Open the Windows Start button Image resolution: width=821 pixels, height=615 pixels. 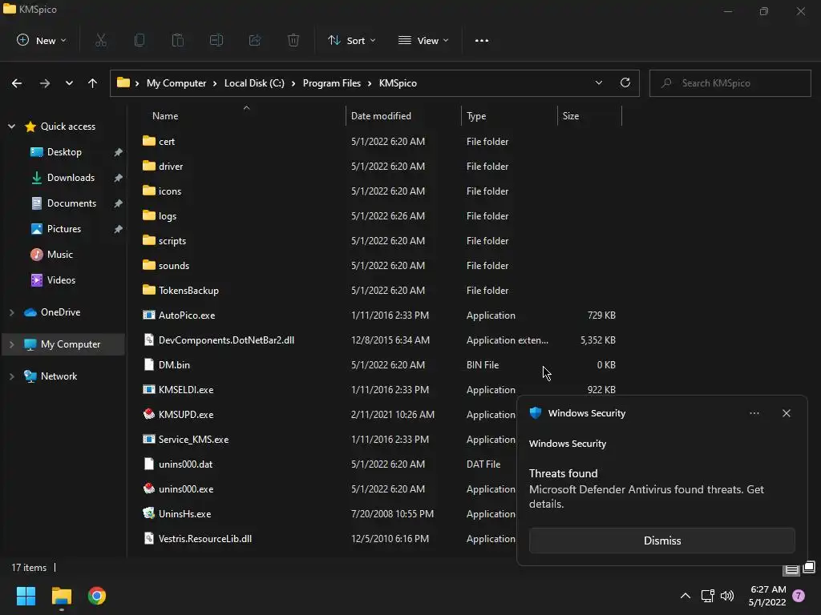[26, 596]
